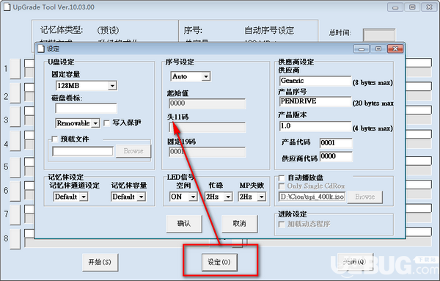The image size is (440, 281).
Task: Click the 自动序号设定 text in main window
Action: (x=269, y=30)
